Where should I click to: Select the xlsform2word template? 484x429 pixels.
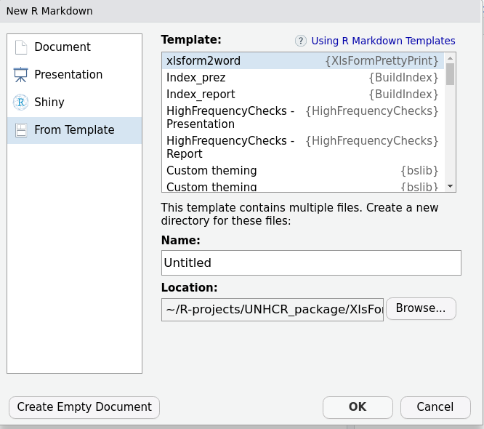[x=303, y=61]
